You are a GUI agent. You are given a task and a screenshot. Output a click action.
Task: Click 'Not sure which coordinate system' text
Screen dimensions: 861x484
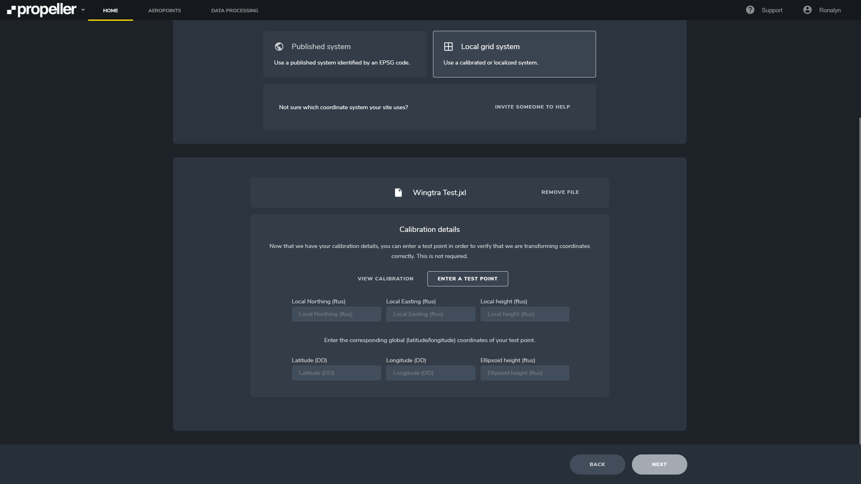point(343,107)
